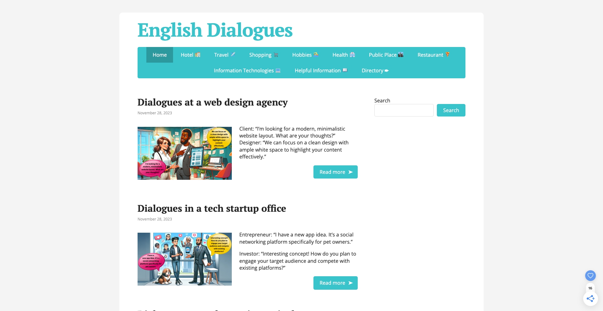Viewport: 603px width, 311px height.
Task: Visit the Hobbies section
Action: tap(305, 55)
